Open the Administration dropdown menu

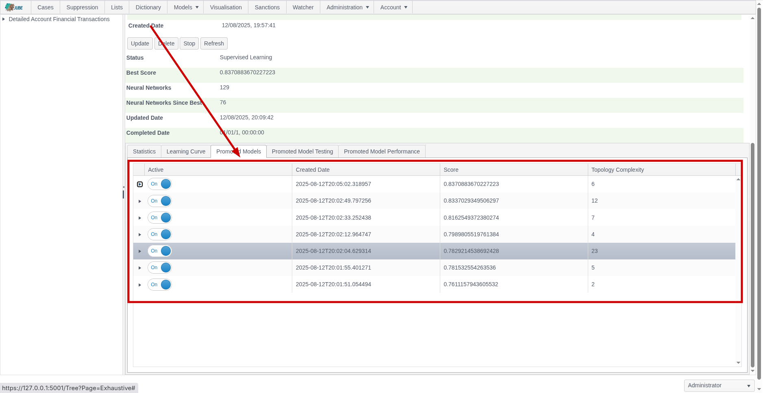pyautogui.click(x=348, y=7)
